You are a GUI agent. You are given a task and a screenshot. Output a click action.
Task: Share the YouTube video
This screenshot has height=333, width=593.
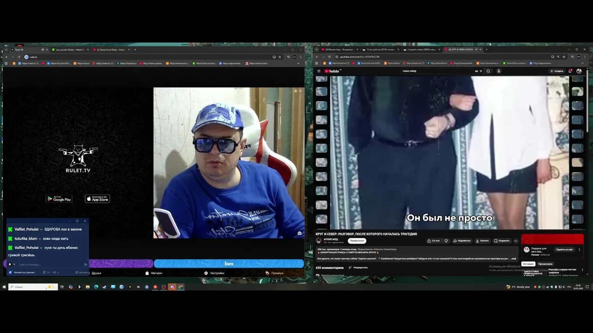coord(461,240)
